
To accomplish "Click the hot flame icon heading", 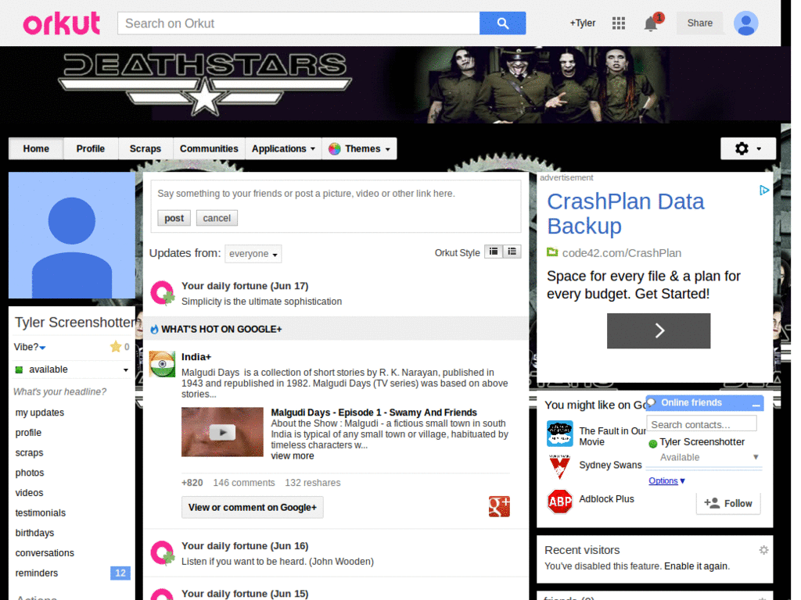I will (154, 330).
